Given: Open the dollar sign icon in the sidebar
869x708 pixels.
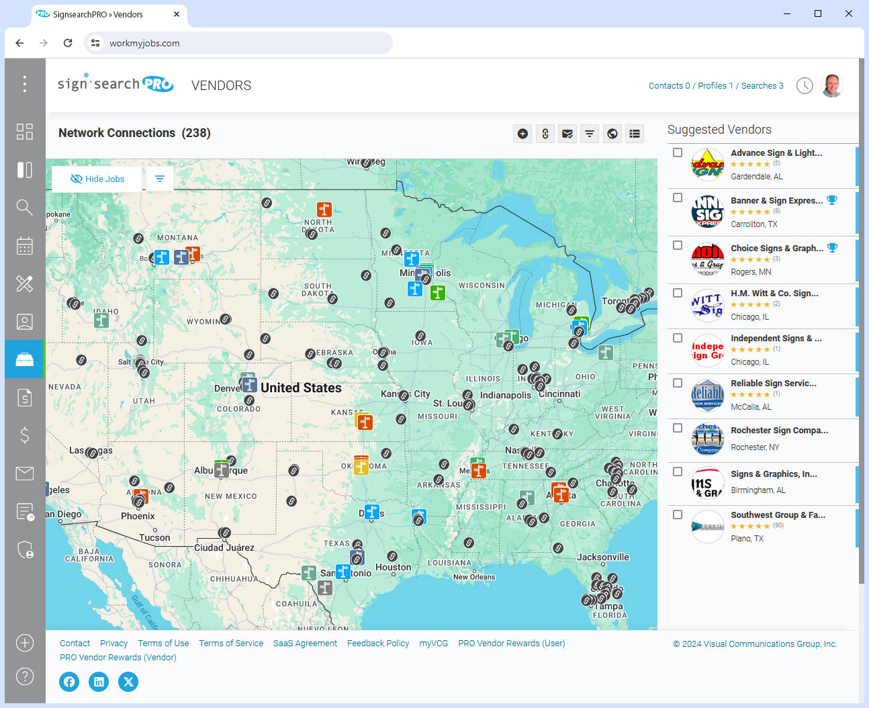Looking at the screenshot, I should pyautogui.click(x=25, y=435).
